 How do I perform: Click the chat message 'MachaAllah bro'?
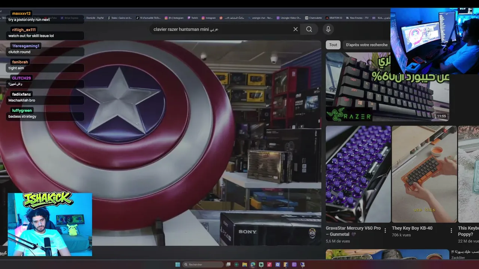22,100
